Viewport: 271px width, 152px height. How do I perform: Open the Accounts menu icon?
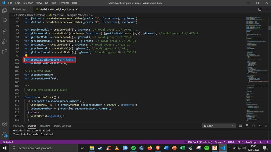pyautogui.click(x=5, y=124)
